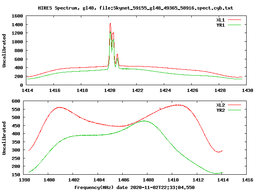Viewport: 255px width, 191px height.
Task: Click the 1408 frequency tick label
Action: (x=148, y=180)
